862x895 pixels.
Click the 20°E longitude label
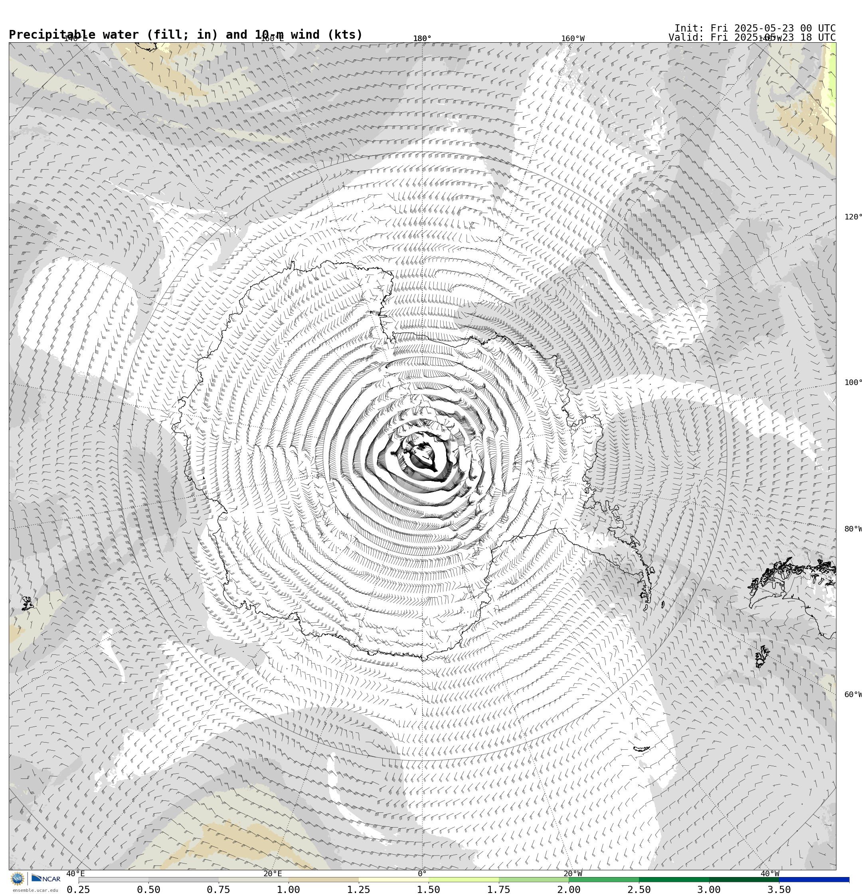pos(273,873)
